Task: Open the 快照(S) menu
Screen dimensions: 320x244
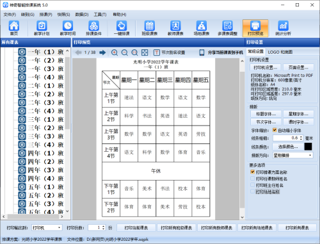Action: [x=63, y=15]
